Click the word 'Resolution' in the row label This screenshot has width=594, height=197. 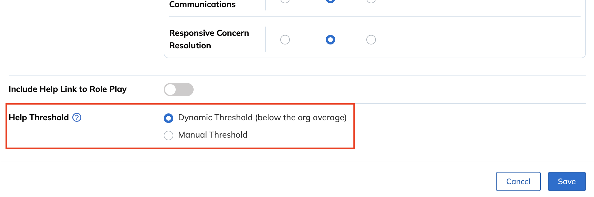pyautogui.click(x=190, y=45)
